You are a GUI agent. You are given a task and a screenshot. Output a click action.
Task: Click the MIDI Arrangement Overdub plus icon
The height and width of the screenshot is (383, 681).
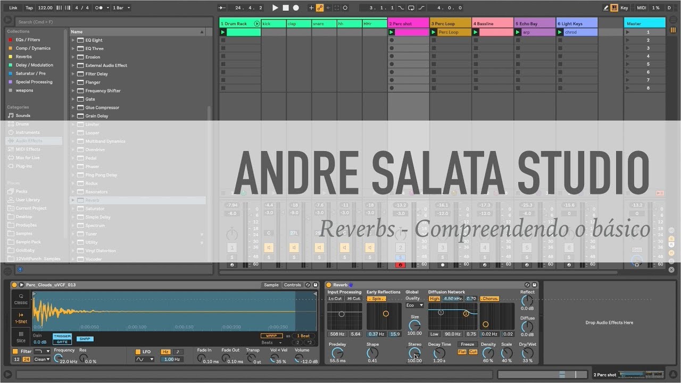click(311, 8)
